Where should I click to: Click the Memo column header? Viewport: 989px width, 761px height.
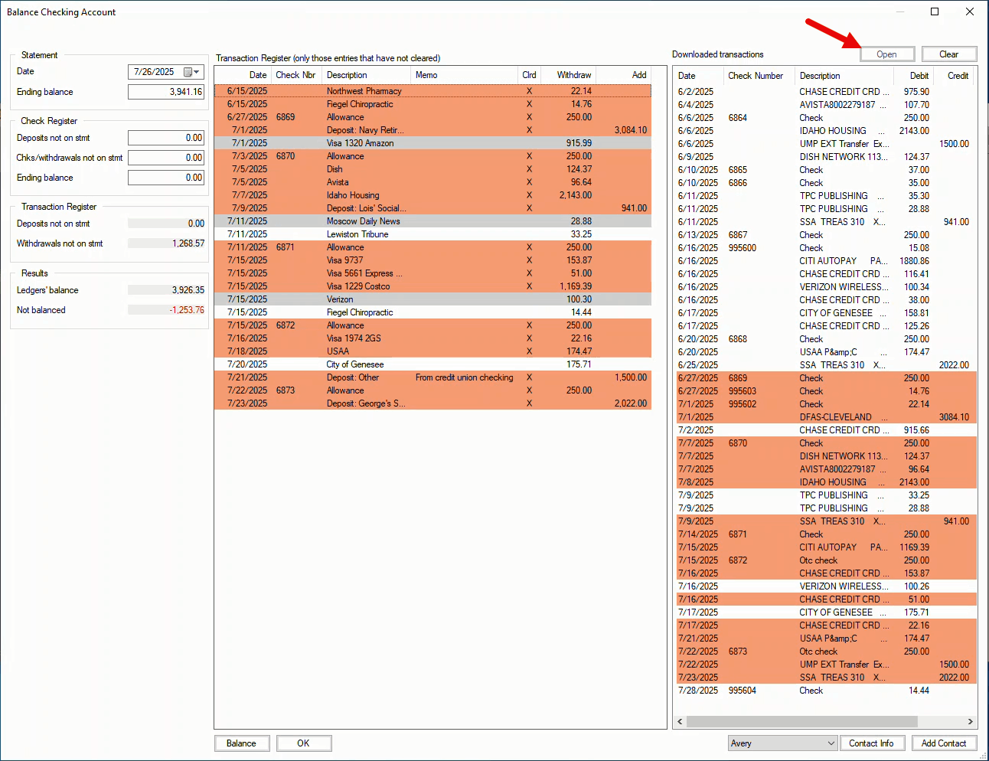click(464, 75)
